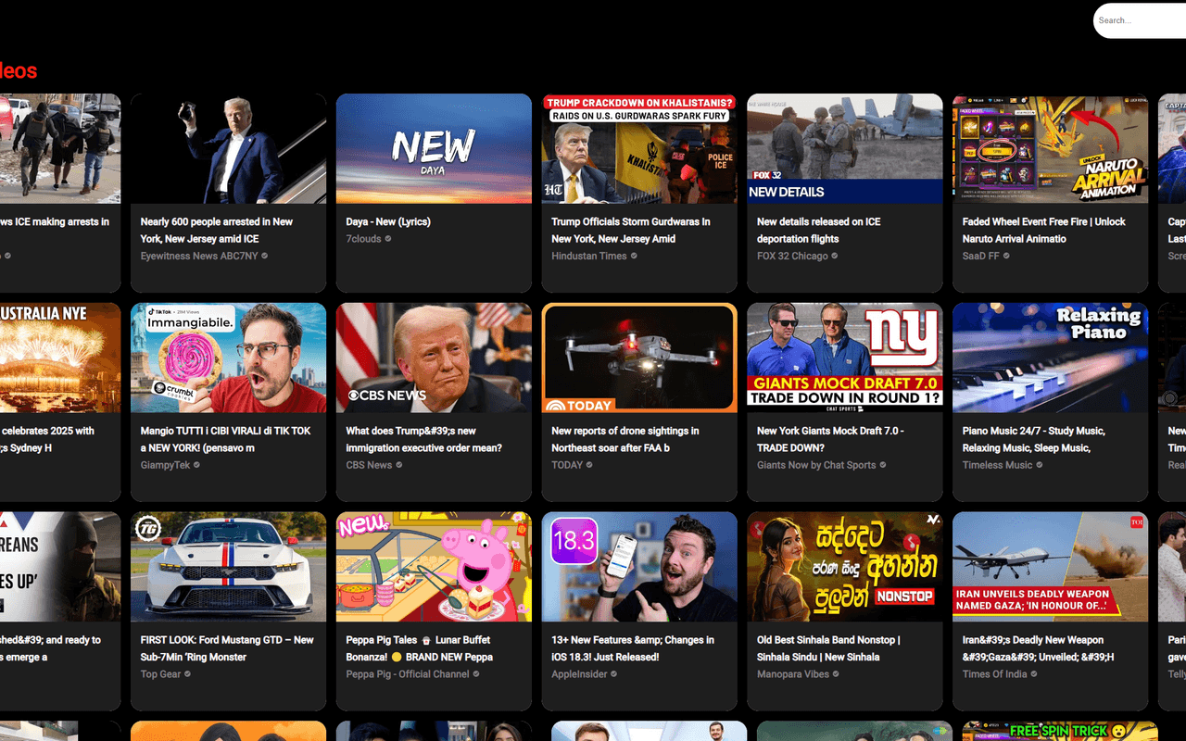
Task: Click the verified badge beside AppleInsider
Action: point(613,673)
